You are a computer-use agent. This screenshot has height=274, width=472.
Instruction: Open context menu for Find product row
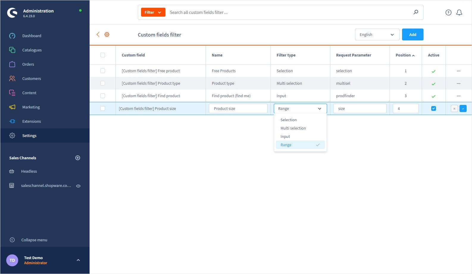[x=459, y=96]
